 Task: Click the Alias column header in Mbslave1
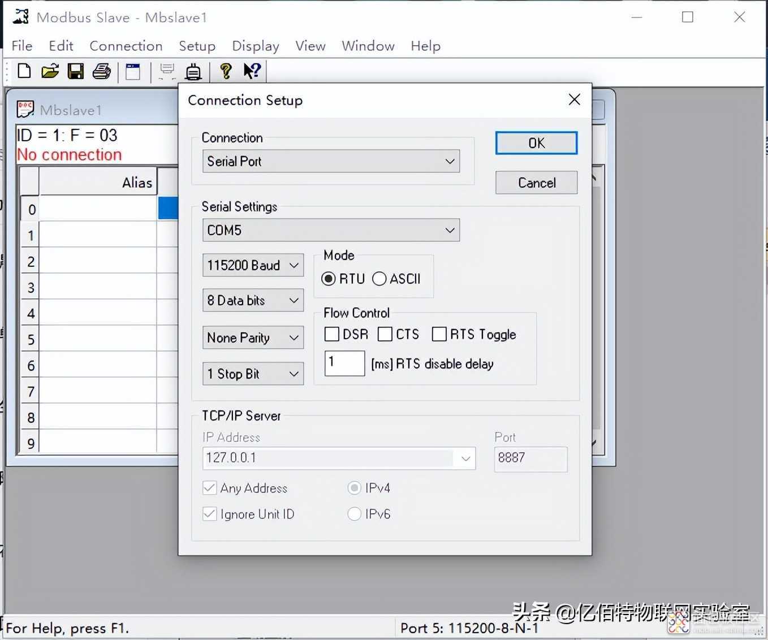[x=98, y=182]
